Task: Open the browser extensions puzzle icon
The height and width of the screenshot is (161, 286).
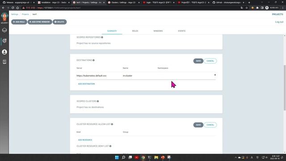Action: [257, 8]
